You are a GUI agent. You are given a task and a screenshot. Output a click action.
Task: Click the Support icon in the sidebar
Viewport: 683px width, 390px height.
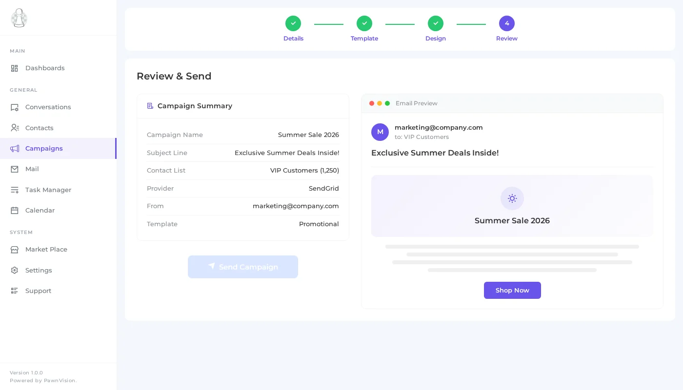14,291
